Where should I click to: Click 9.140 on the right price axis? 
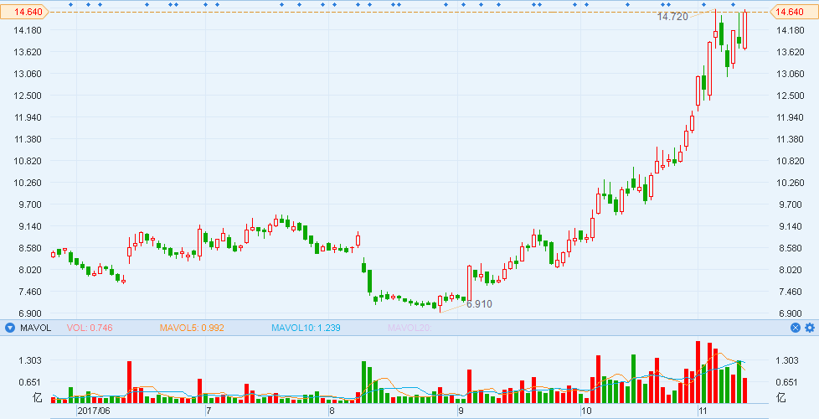791,226
